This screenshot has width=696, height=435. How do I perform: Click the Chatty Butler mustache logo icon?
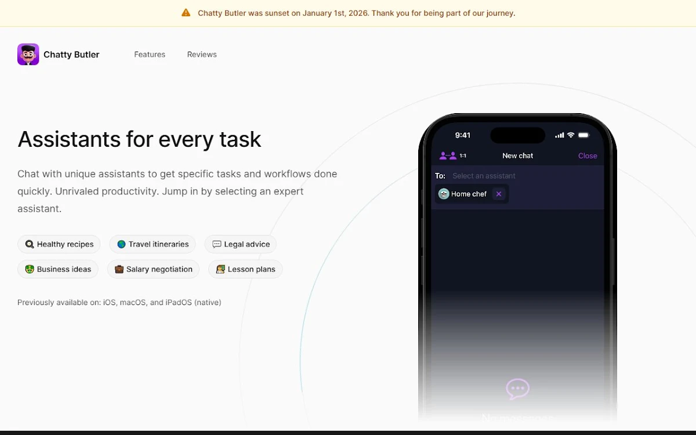[28, 55]
